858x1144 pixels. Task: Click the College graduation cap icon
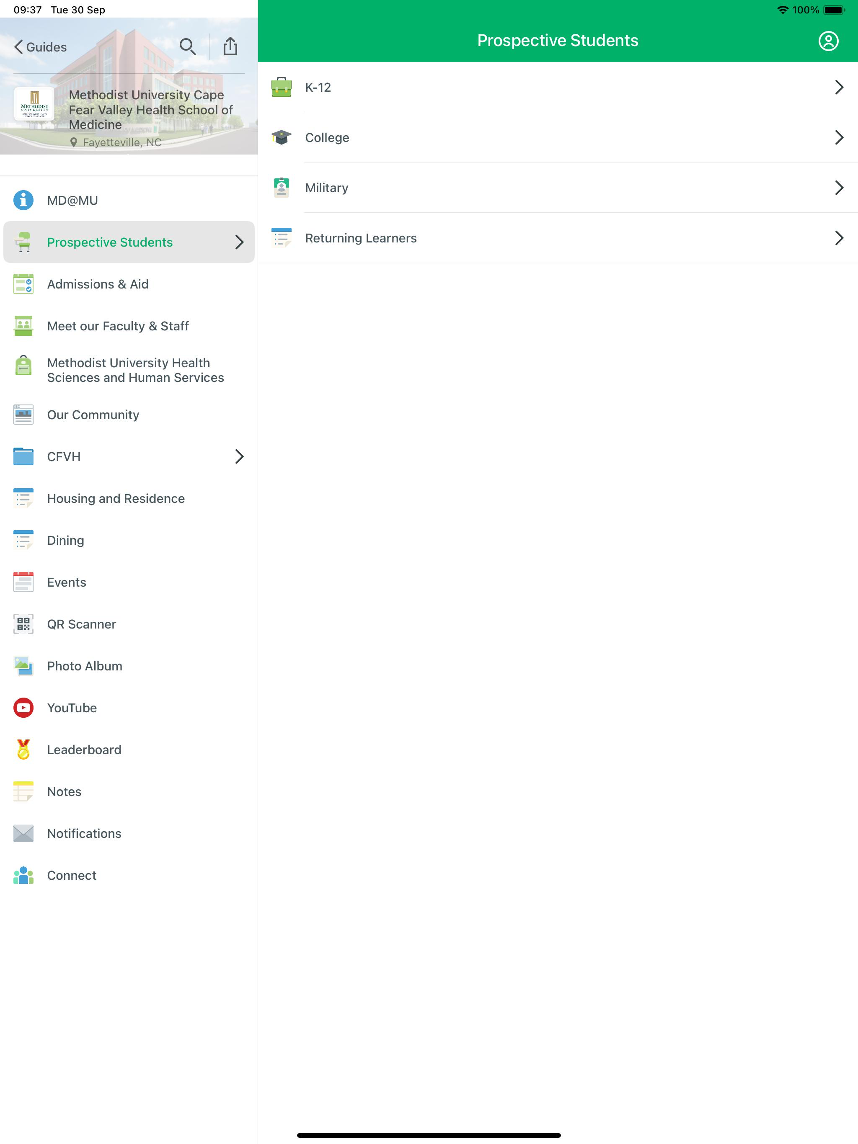(282, 138)
